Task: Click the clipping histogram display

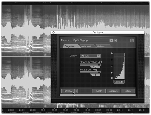Action: 119,66
